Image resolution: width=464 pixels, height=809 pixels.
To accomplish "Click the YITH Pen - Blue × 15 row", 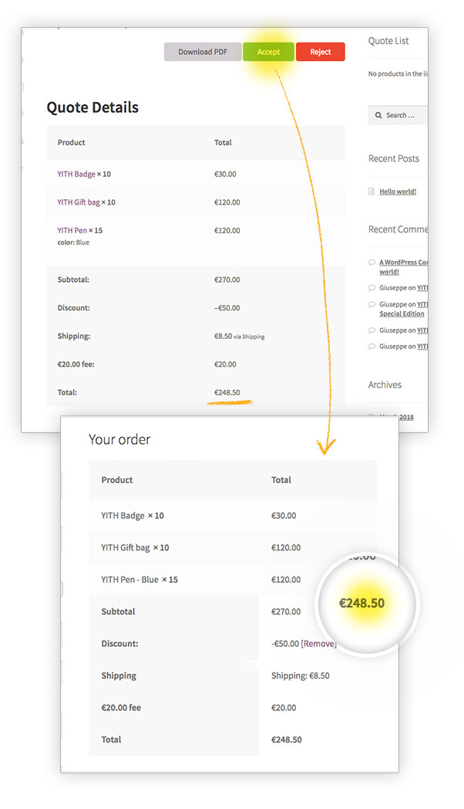I will pos(233,580).
